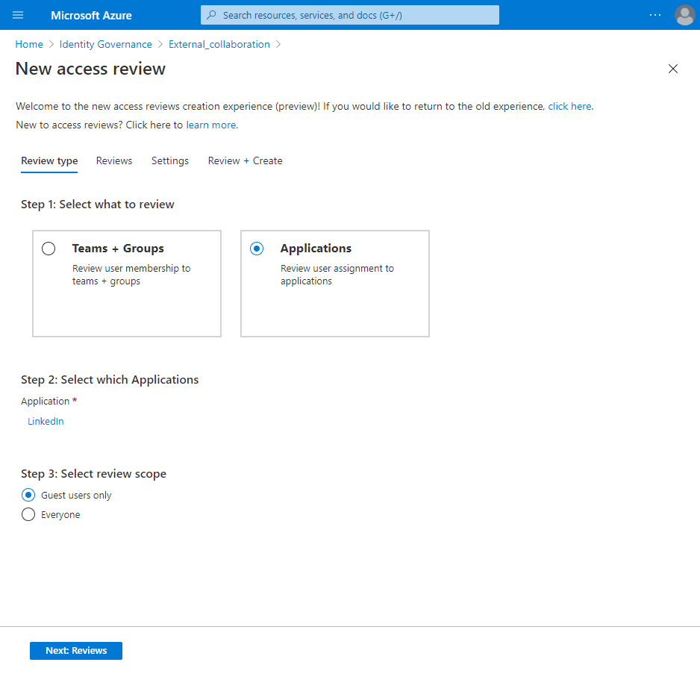Viewport: 700px width, 674px height.
Task: Choose Guest users only review scope
Action: tap(28, 495)
